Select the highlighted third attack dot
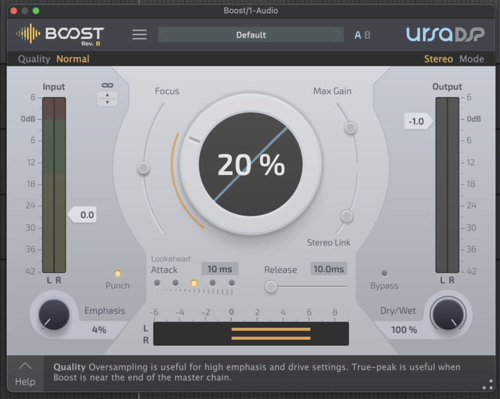The height and width of the screenshot is (399, 500). (194, 283)
